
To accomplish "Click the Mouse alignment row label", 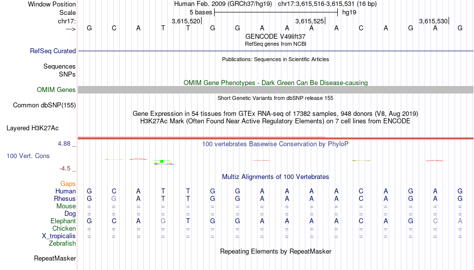I will click(x=66, y=206).
